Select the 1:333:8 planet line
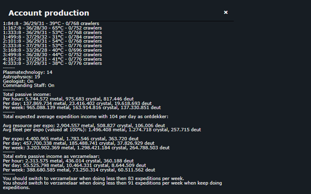311x194 pixels. click(52, 32)
